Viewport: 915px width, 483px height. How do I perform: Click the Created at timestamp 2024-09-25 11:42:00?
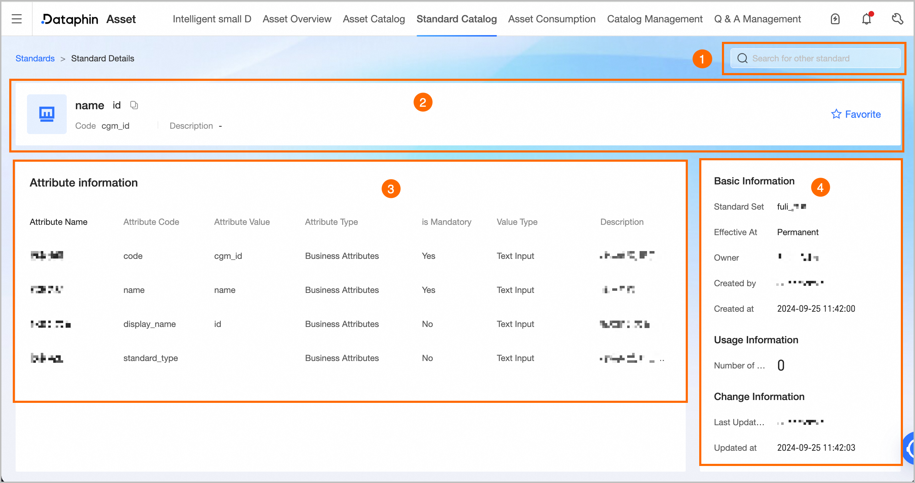[x=816, y=309]
